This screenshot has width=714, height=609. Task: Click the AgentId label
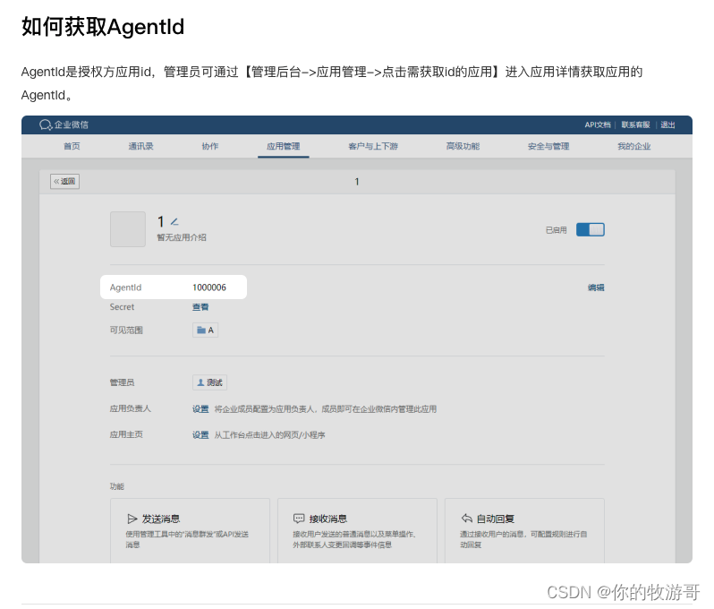click(125, 287)
